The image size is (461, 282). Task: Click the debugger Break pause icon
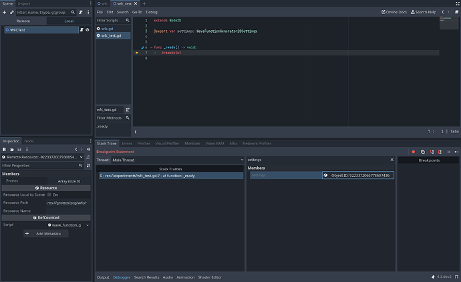tap(449, 152)
